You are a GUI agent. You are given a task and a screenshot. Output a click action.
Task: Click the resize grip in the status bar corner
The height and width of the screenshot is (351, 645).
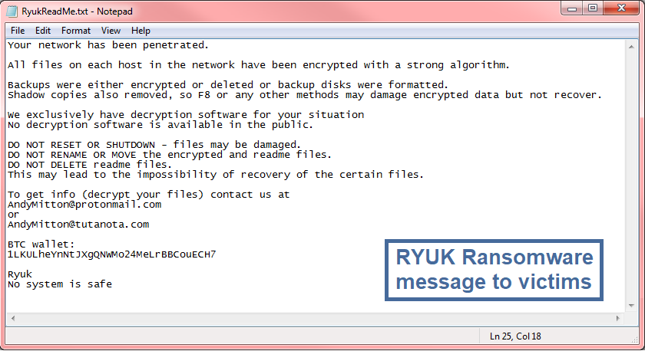pos(634,340)
